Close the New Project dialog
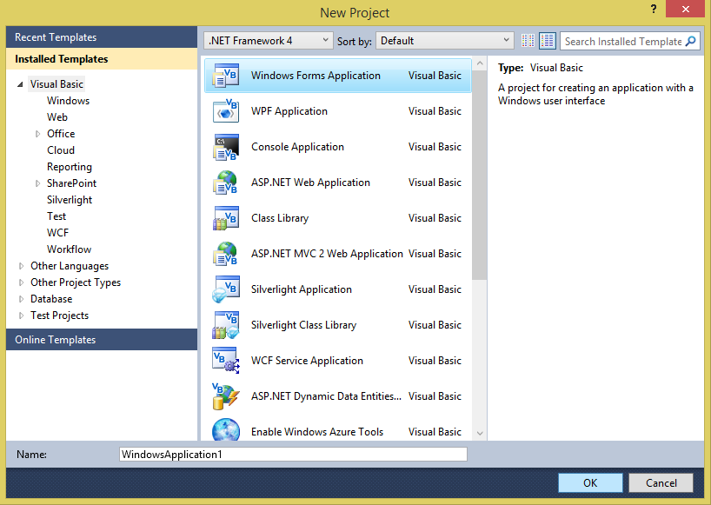 click(685, 9)
